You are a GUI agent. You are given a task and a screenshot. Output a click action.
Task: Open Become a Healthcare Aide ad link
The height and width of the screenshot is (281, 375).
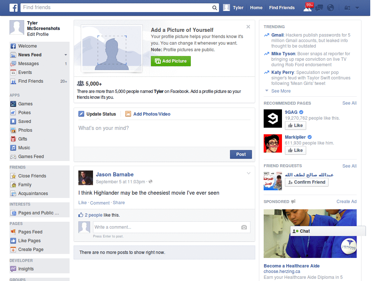tap(292, 266)
